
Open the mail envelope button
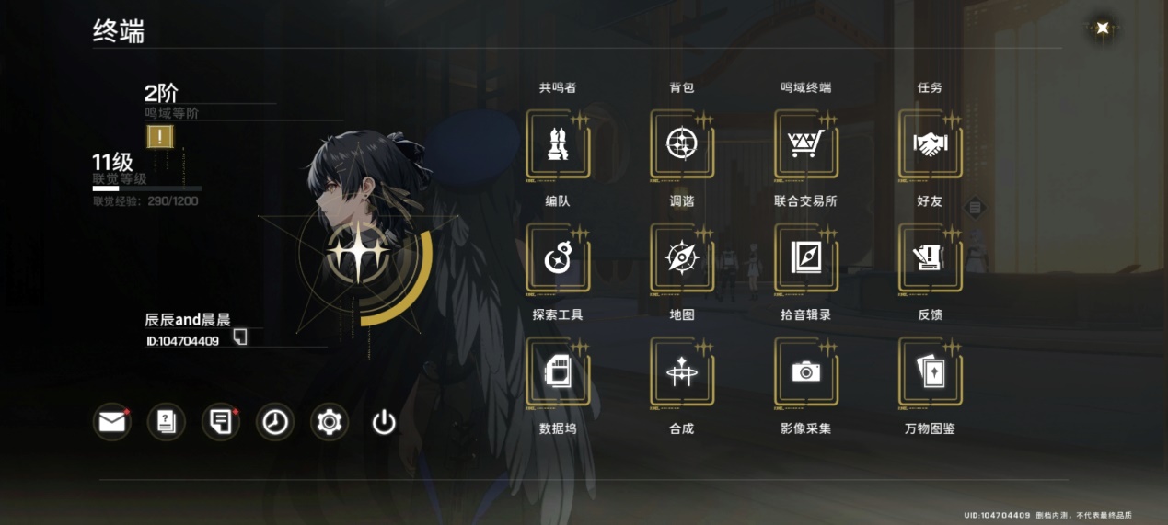click(111, 422)
